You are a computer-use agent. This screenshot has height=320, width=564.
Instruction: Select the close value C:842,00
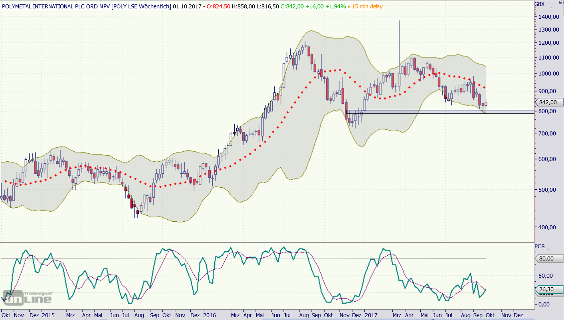tap(293, 6)
